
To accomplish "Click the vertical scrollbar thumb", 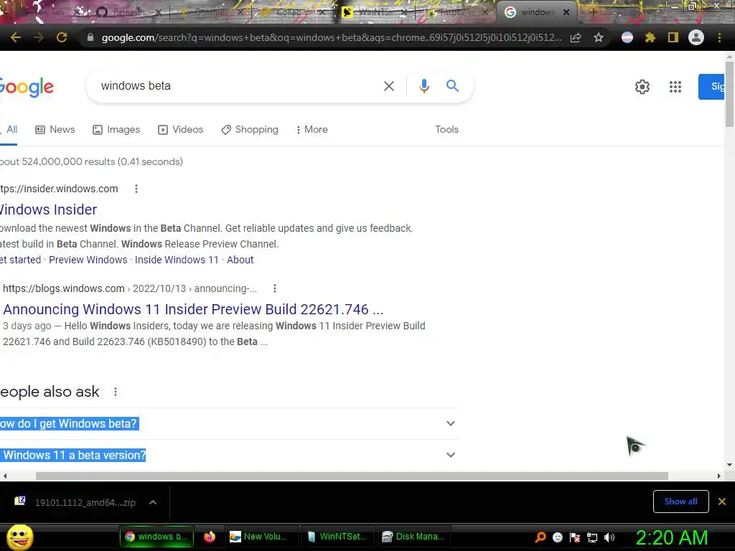I will [729, 94].
